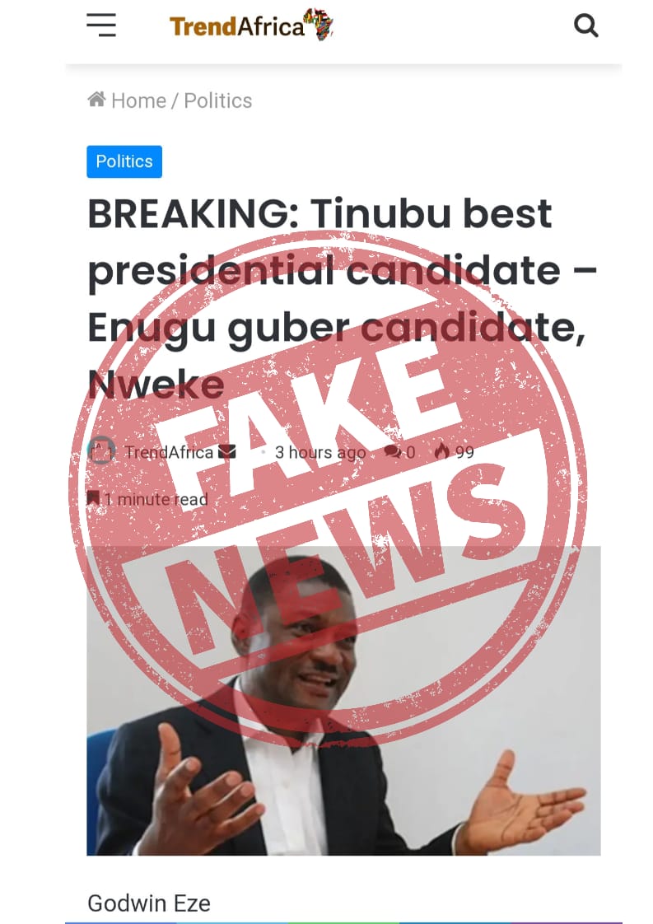Screen dimensions: 653x924
Task: Click the BREAKING Tinubu headline
Action: tap(342, 299)
